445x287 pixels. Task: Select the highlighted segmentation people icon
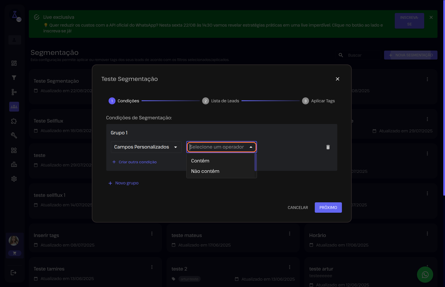coord(14,107)
